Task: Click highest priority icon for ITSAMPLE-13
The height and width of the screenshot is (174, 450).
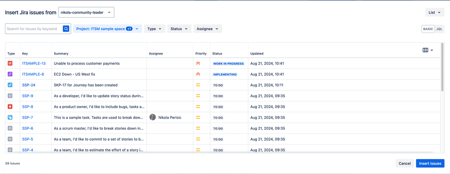Action: click(x=198, y=64)
